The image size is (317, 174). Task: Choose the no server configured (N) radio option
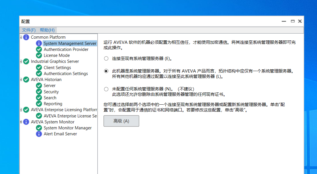pos(106,89)
